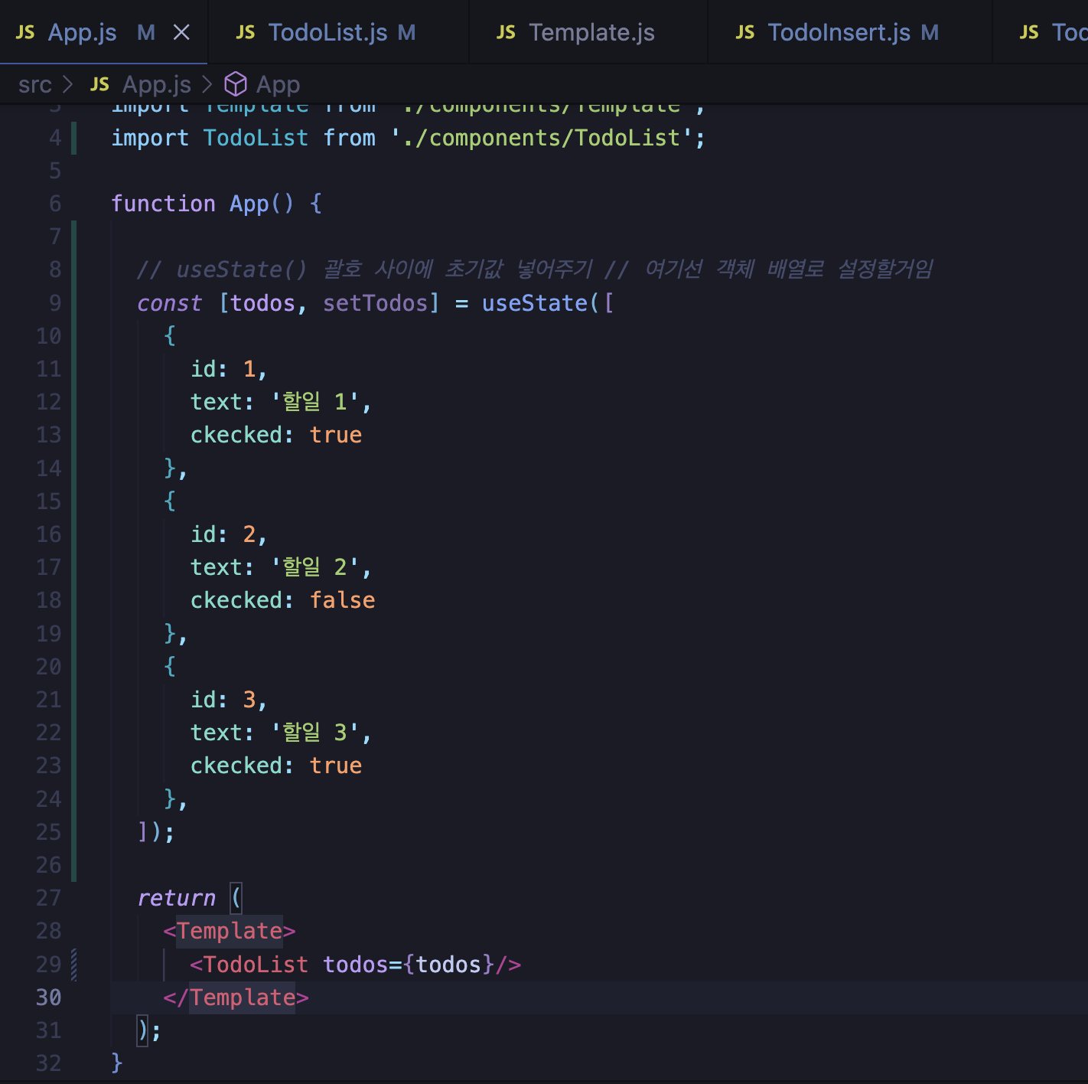Click the 'return' keyword on line 27

[177, 898]
